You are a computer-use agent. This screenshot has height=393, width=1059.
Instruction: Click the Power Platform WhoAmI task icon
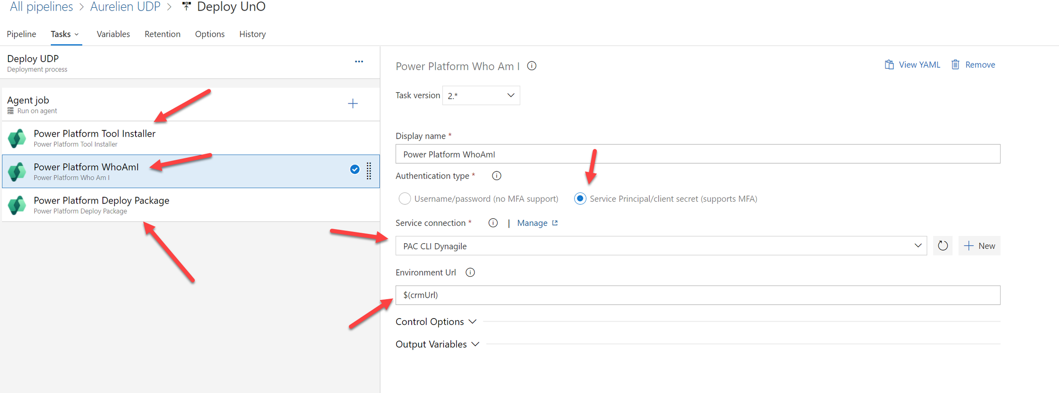click(17, 172)
